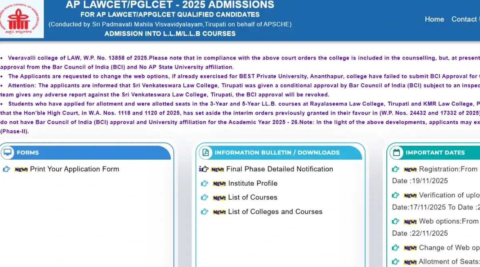Open the Final Phase Detailed Notification link
Viewport: 480px width, 267px height.
pos(280,169)
